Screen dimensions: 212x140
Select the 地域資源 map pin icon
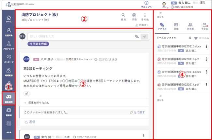(9, 72)
